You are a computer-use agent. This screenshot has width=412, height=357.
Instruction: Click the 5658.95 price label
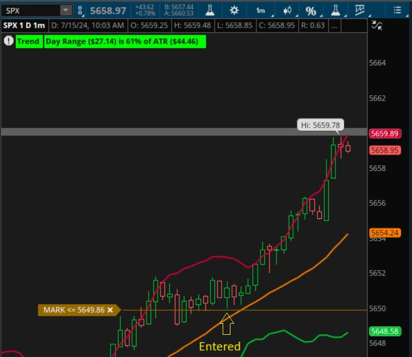tap(385, 150)
